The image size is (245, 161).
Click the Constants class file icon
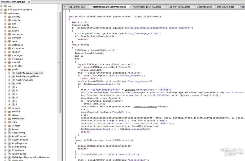coord(9,150)
